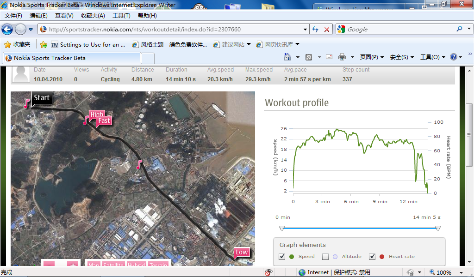474x277 pixels.
Task: Click the browser Back arrow button
Action: pos(7,29)
